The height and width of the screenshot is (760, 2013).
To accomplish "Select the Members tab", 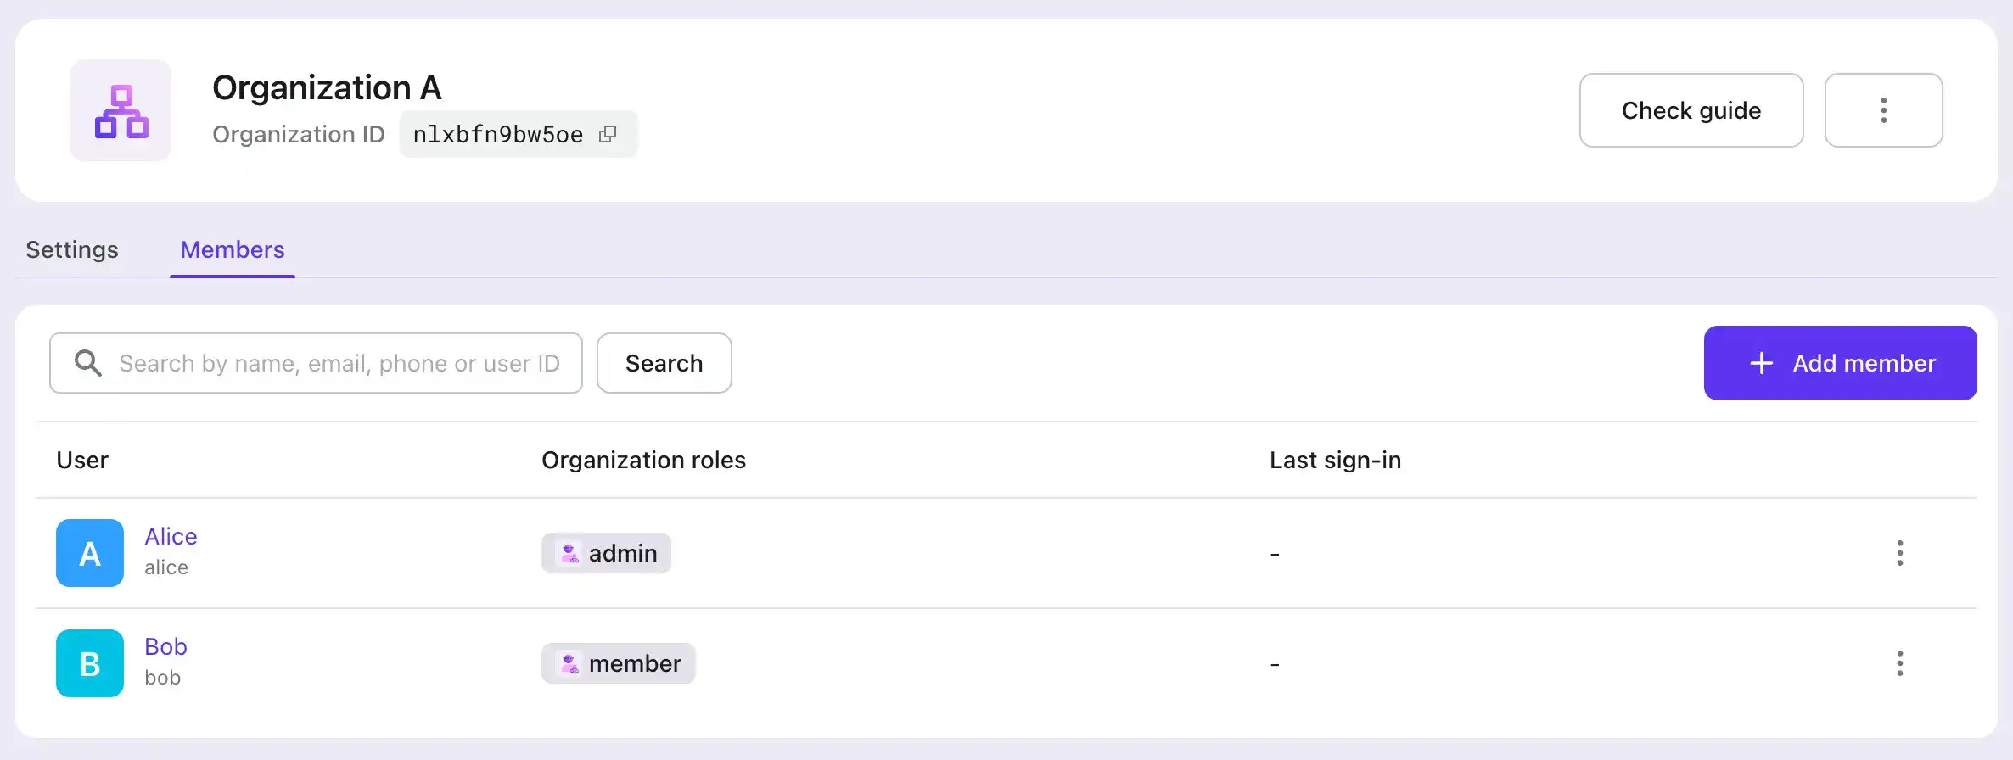I will pyautogui.click(x=233, y=249).
